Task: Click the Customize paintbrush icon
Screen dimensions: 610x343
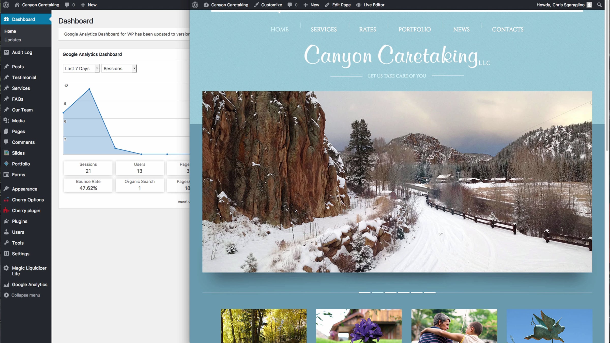Action: click(x=256, y=5)
